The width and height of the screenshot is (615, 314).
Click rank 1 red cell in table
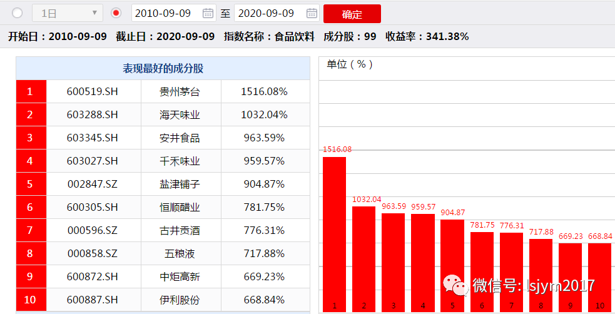pyautogui.click(x=31, y=91)
